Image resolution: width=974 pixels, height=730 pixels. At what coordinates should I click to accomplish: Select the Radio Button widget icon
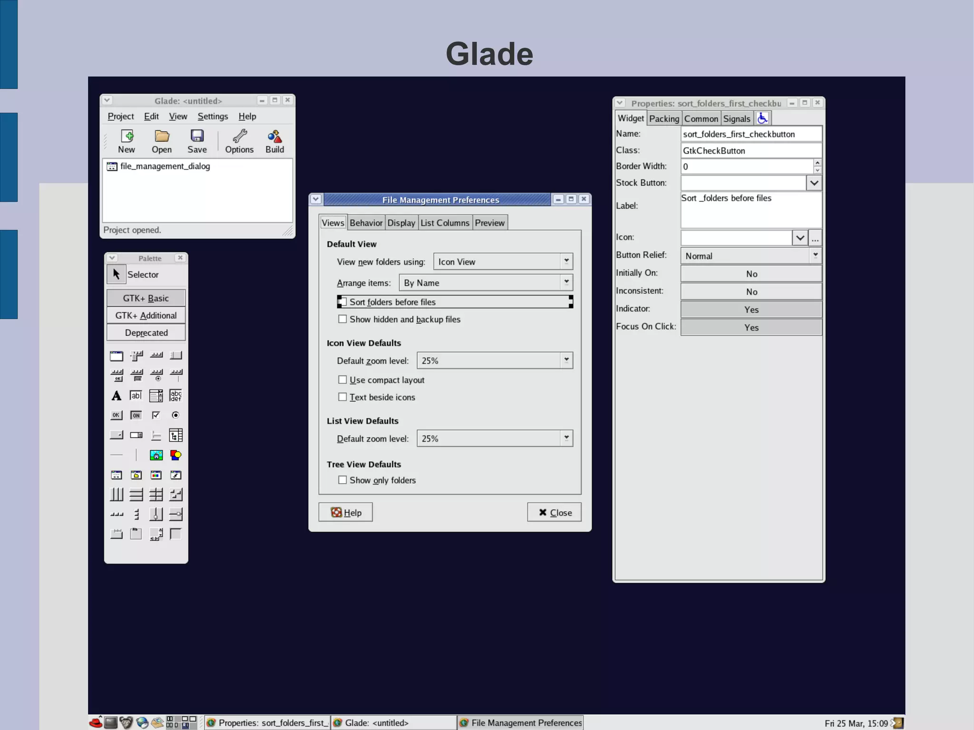[175, 415]
